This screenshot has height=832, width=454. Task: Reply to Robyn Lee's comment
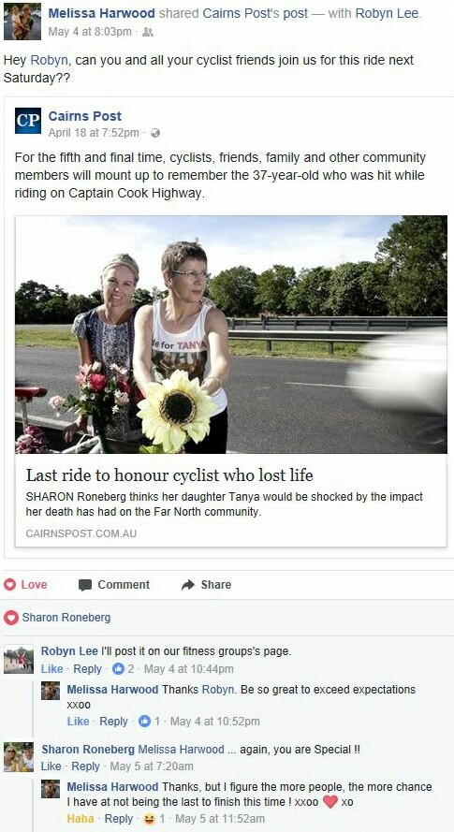point(87,669)
